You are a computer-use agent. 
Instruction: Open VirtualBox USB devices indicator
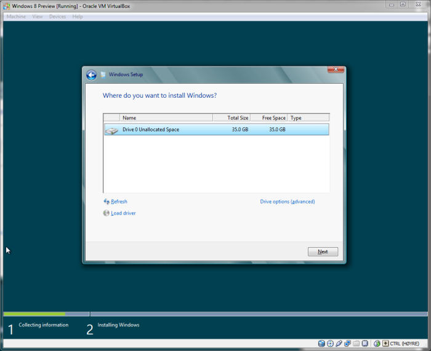(x=339, y=343)
